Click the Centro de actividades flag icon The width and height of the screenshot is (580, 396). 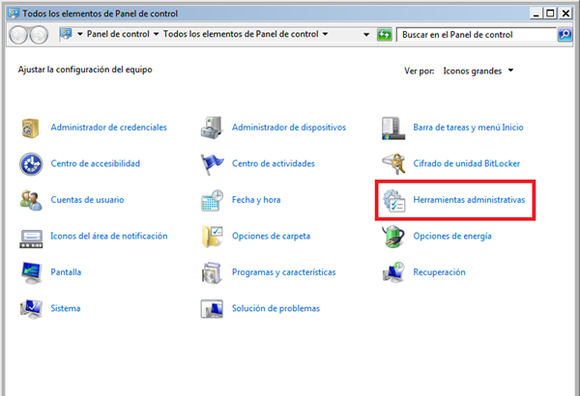212,164
